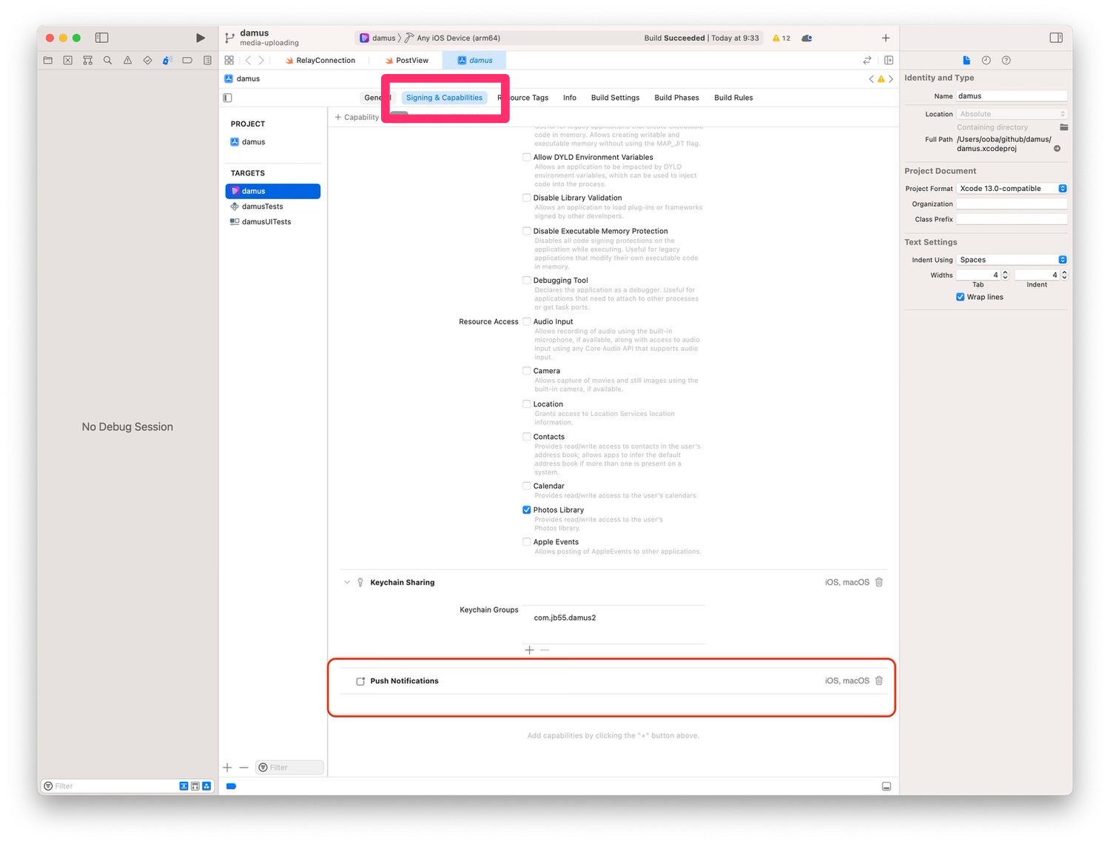Add a new Capability button
The height and width of the screenshot is (844, 1110).
click(357, 117)
